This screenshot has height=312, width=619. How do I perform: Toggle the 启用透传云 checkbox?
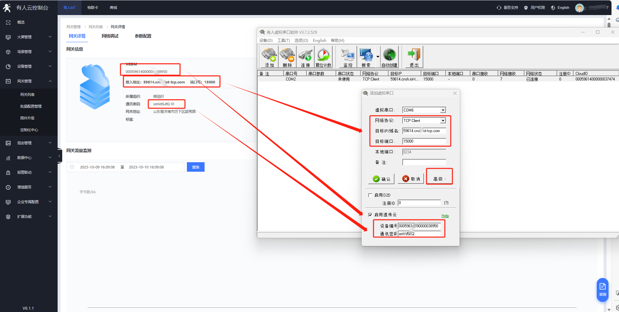370,215
